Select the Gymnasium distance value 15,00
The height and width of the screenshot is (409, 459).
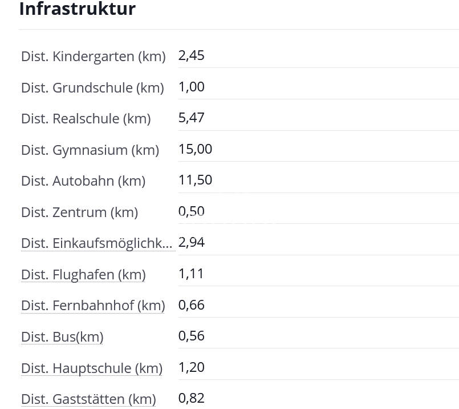click(195, 149)
